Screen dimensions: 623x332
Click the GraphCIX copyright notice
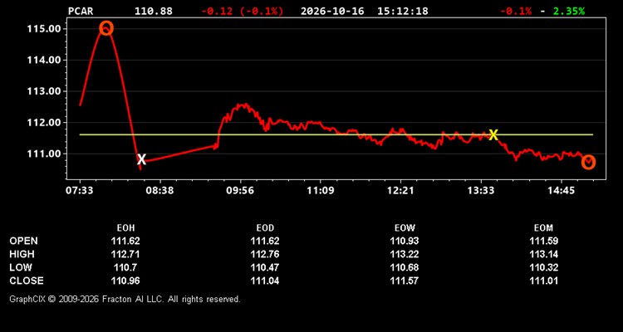click(125, 299)
